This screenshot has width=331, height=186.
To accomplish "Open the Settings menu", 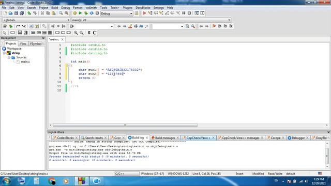I will (x=159, y=8).
